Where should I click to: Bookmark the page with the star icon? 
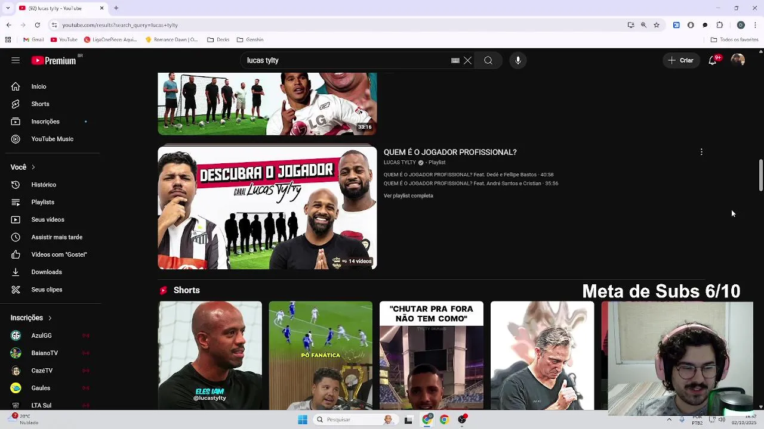coord(657,25)
